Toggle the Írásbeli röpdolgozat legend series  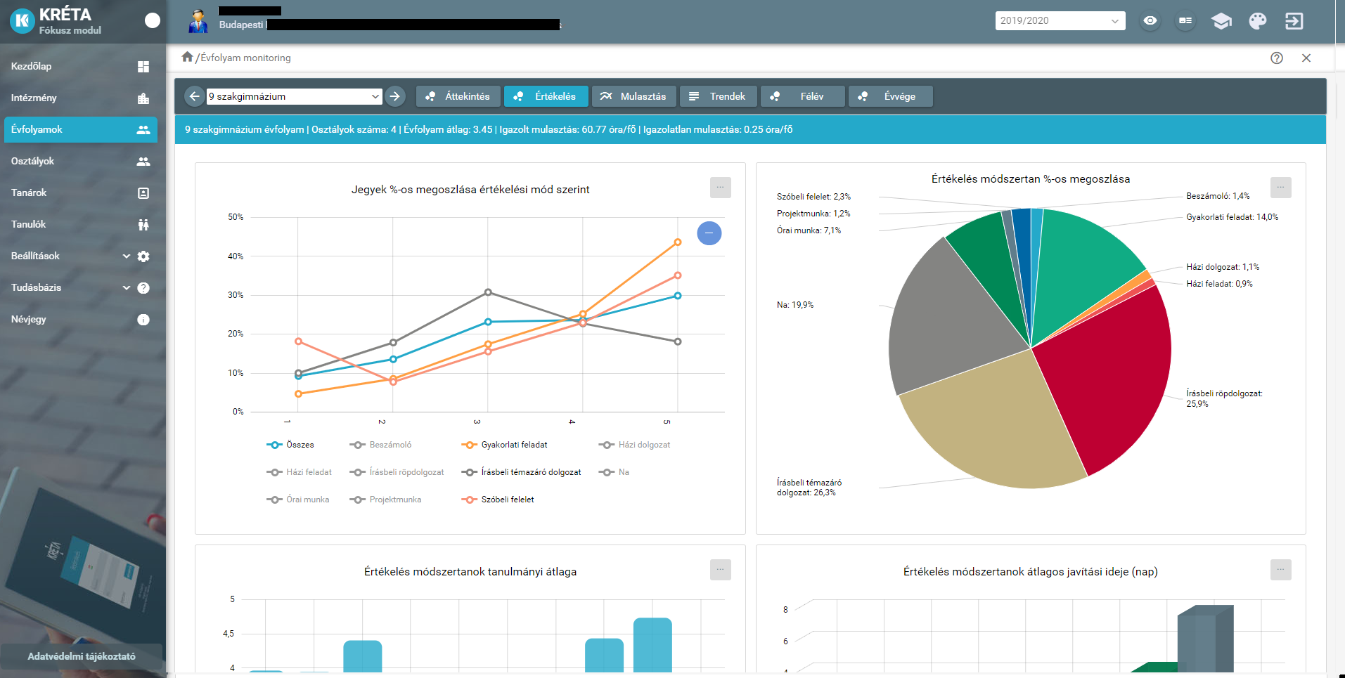click(397, 472)
